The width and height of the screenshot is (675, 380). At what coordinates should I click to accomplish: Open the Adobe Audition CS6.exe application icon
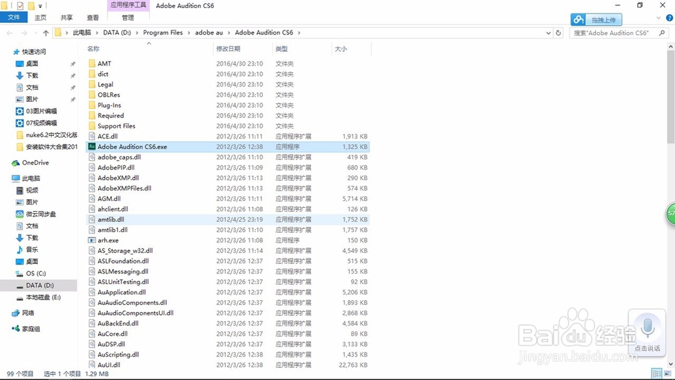(92, 146)
